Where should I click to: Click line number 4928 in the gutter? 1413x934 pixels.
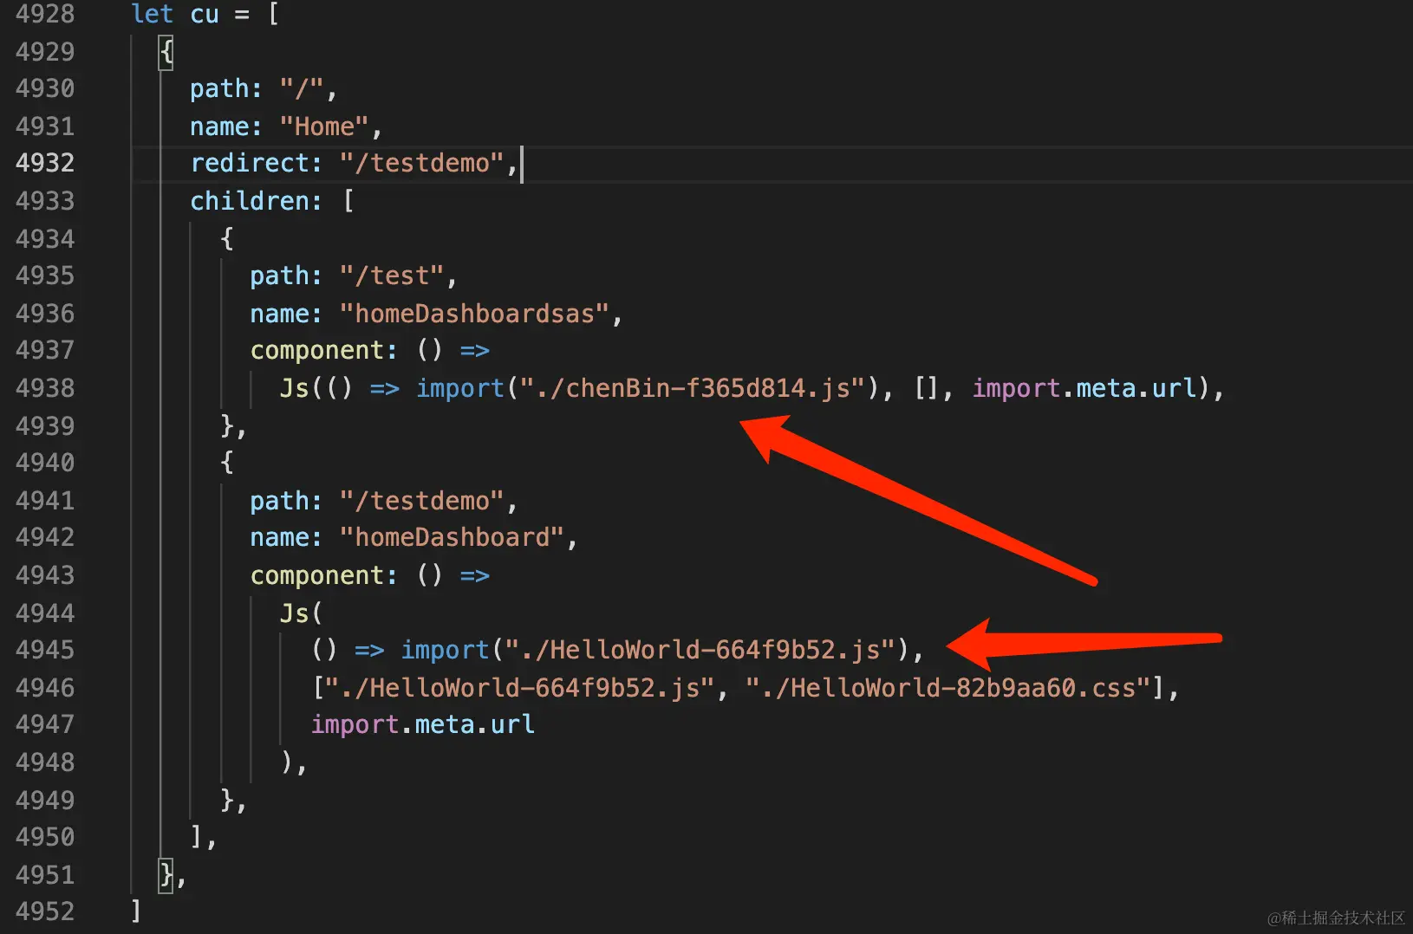(x=45, y=14)
